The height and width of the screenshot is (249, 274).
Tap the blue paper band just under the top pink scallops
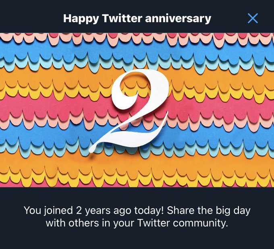coord(52,50)
